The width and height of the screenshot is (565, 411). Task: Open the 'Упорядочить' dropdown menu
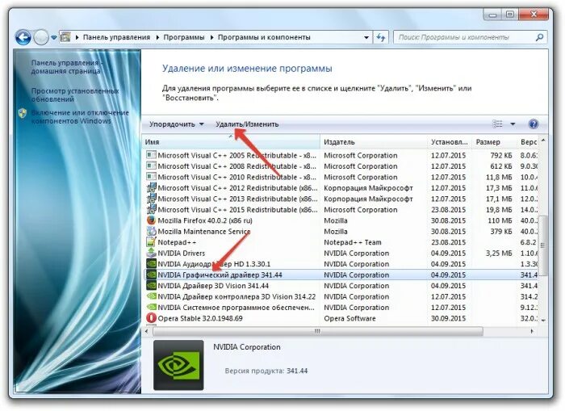pyautogui.click(x=177, y=124)
